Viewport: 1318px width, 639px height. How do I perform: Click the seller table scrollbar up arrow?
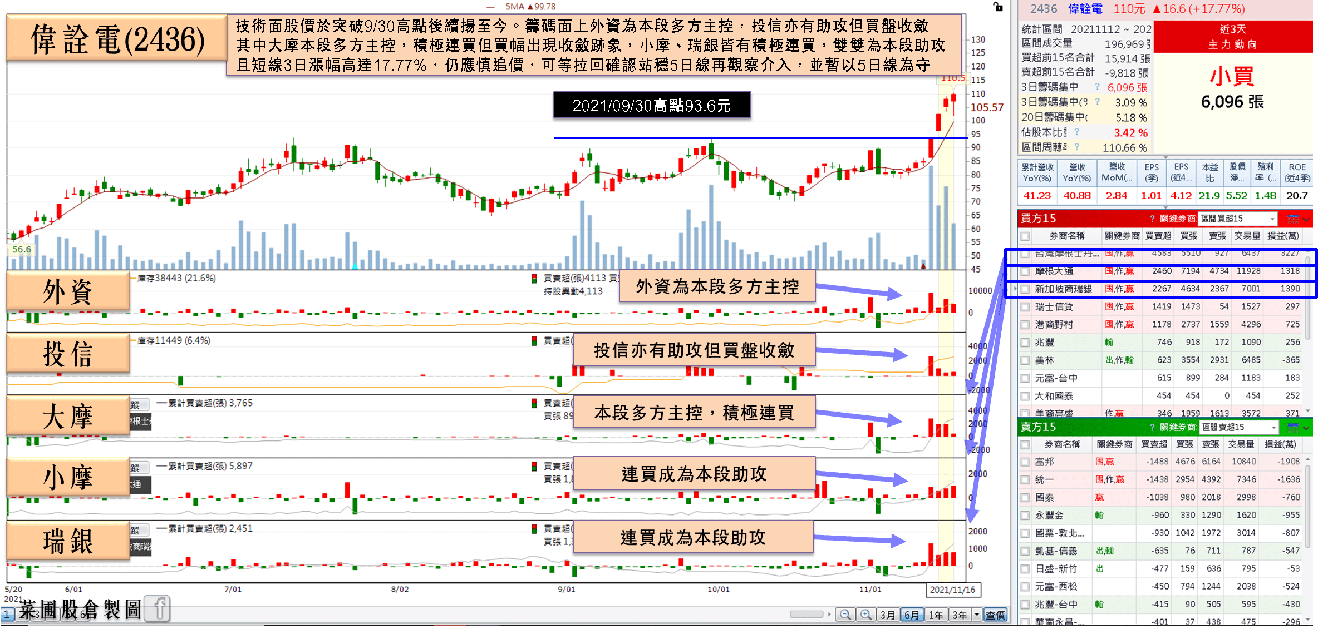1308,459
